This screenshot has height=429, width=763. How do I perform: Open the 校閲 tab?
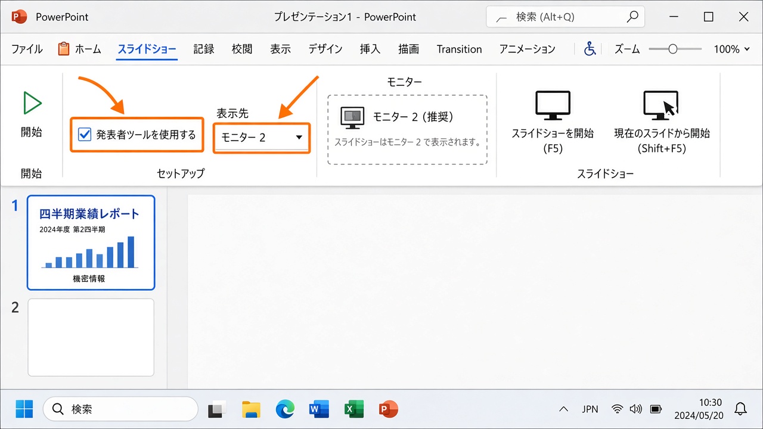pyautogui.click(x=242, y=49)
